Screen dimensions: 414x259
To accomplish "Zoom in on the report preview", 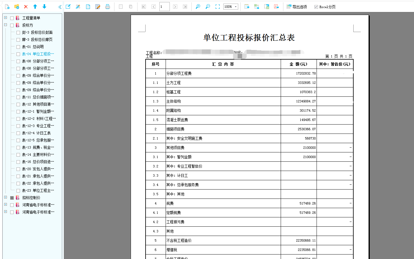I will pos(198,7).
